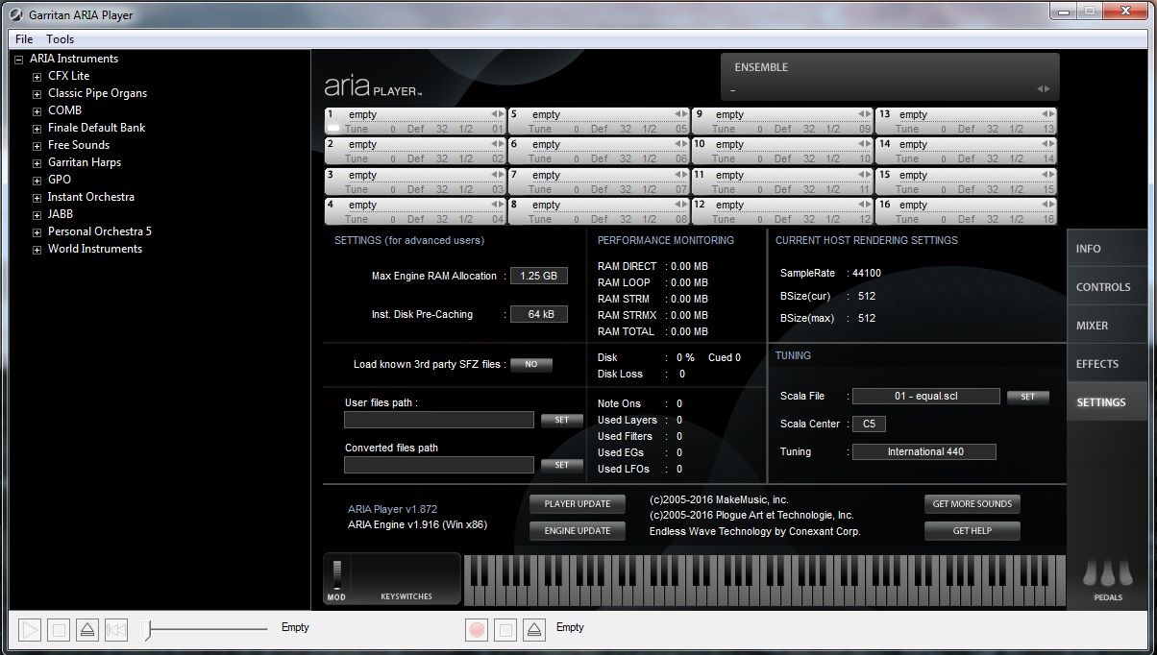
Task: Click the slot 1 instrument arrows
Action: pos(497,114)
